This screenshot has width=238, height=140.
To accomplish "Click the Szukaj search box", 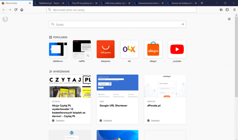I will pos(117,24).
